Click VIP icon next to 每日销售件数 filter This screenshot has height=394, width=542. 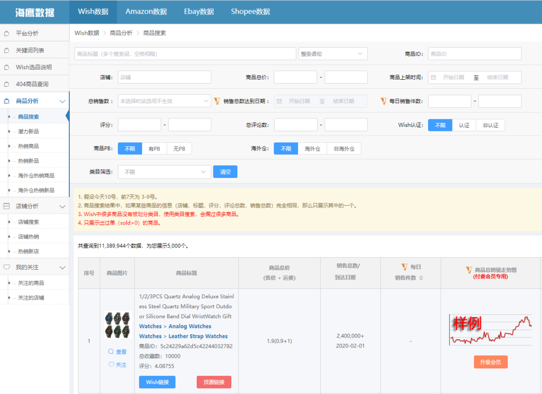[383, 101]
